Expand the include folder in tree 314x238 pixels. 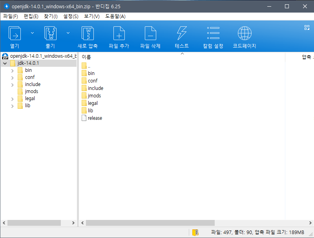[x=13, y=85]
